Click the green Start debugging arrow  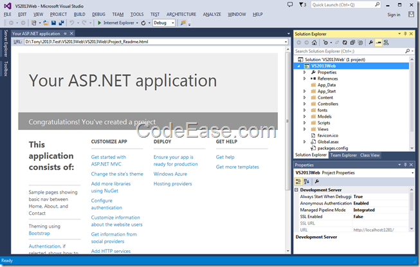tap(100, 23)
